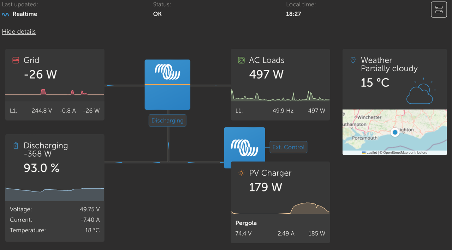Open OpenStreetMap contributors link
The width and height of the screenshot is (452, 250).
(x=405, y=153)
